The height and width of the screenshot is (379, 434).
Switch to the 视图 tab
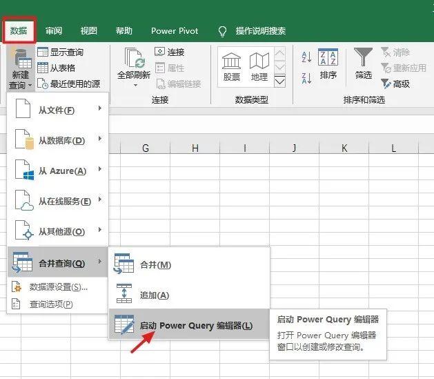click(x=89, y=30)
